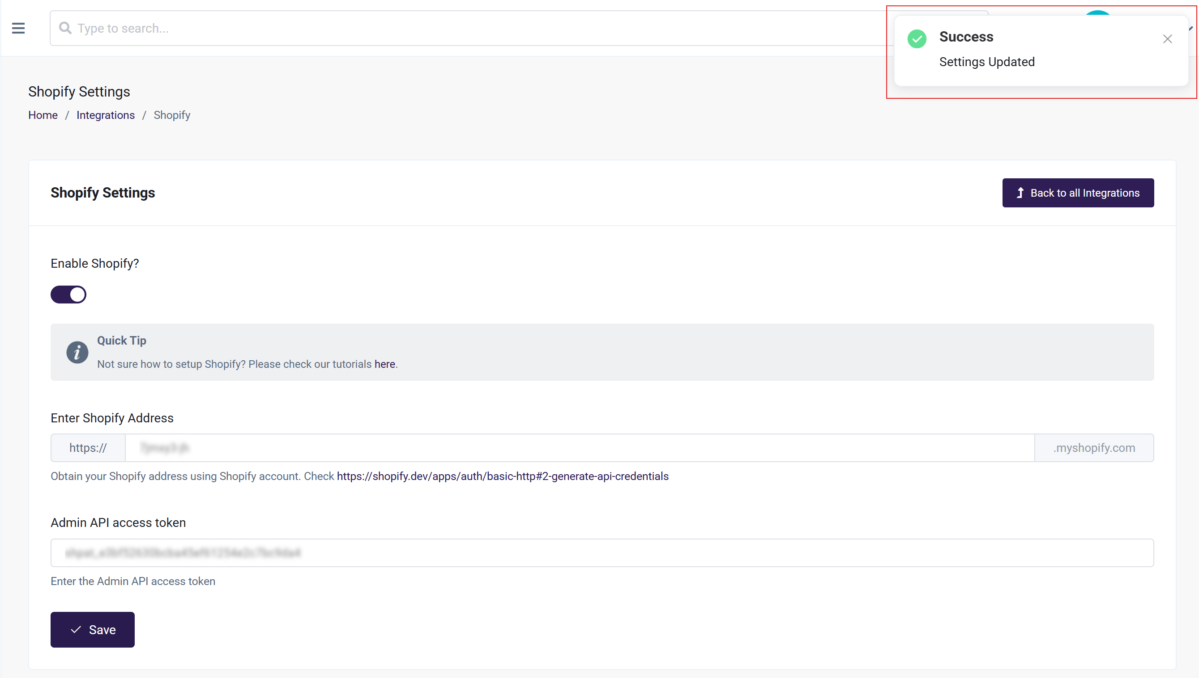
Task: Click the Shopify address input field
Action: (579, 447)
